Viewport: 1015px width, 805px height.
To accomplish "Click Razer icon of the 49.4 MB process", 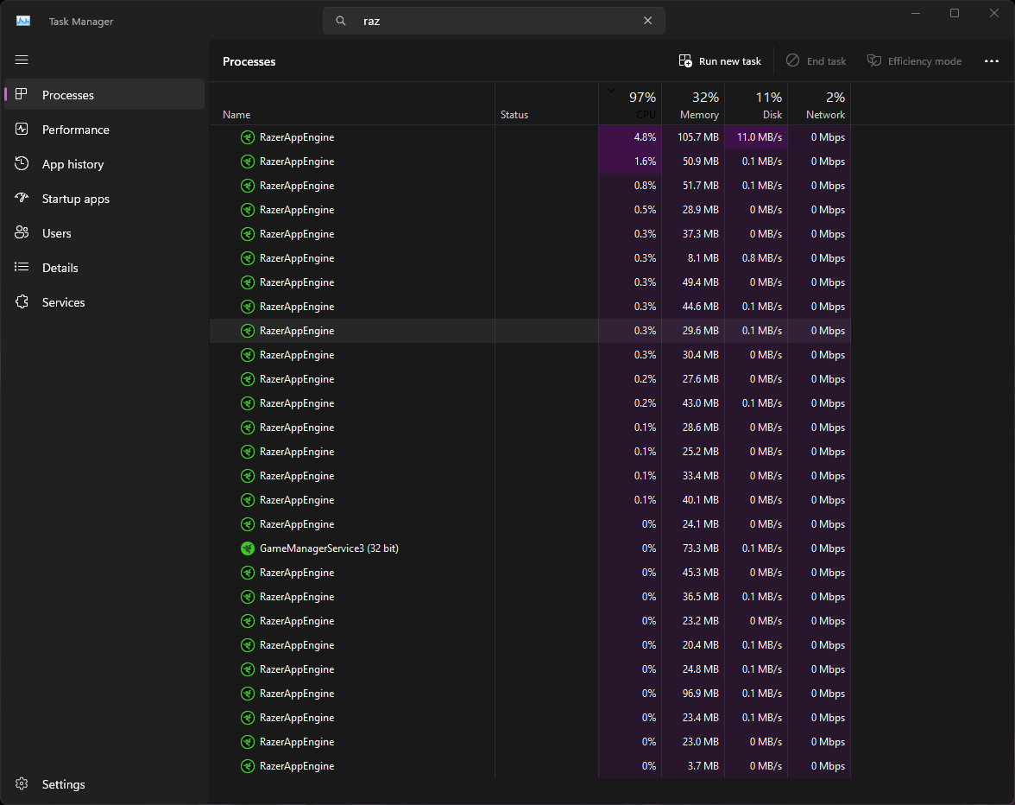I will pos(247,282).
